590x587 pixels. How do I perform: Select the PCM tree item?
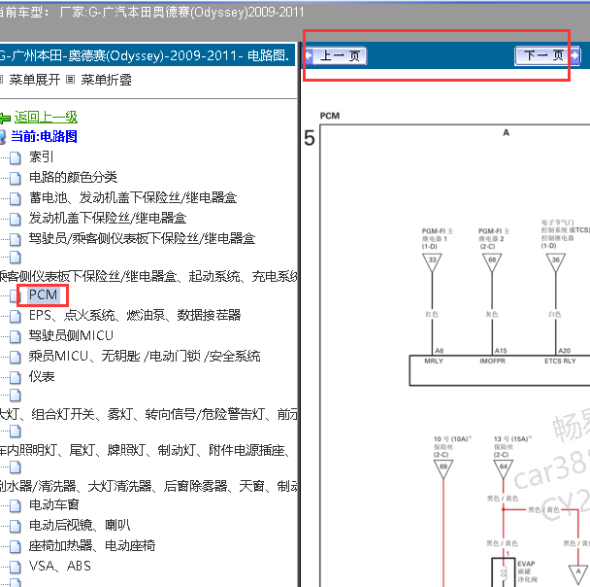tap(43, 295)
